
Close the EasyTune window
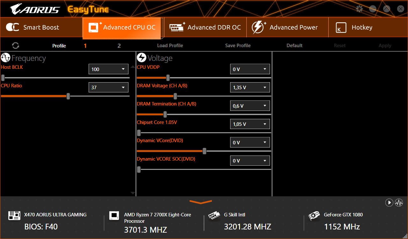point(400,9)
